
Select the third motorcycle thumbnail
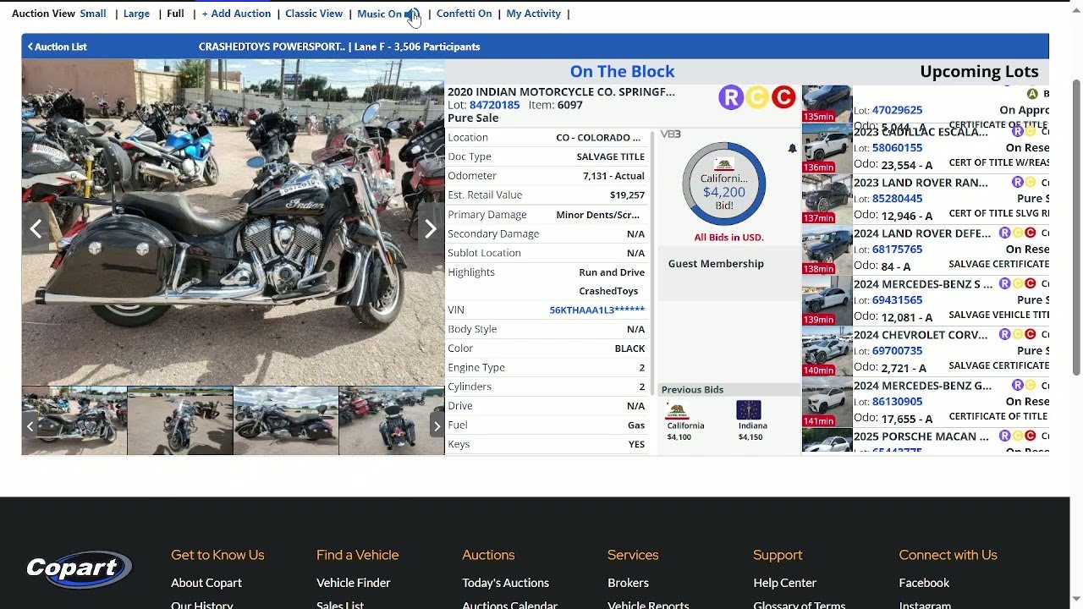point(286,420)
